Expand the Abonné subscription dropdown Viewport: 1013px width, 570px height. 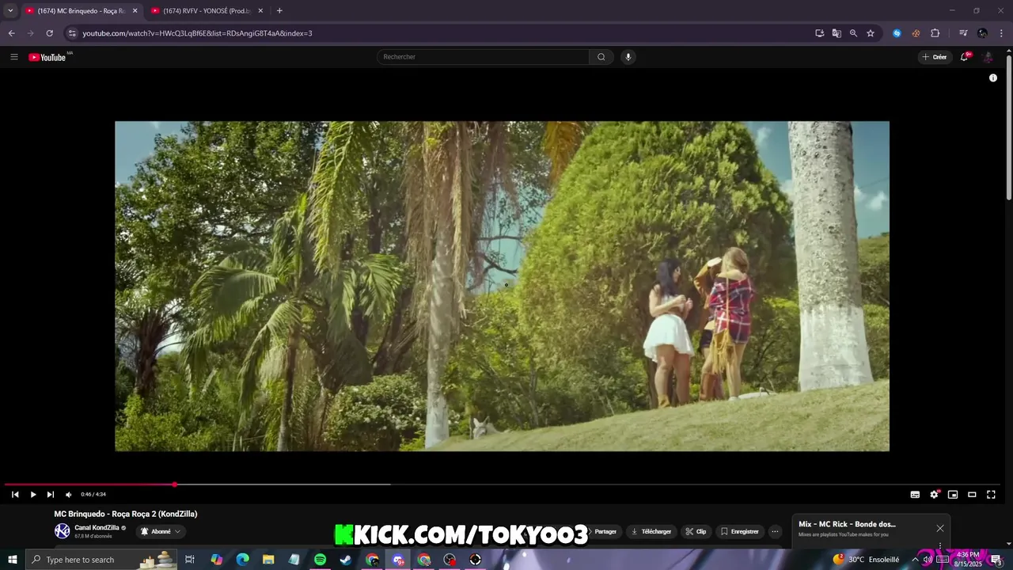(161, 531)
